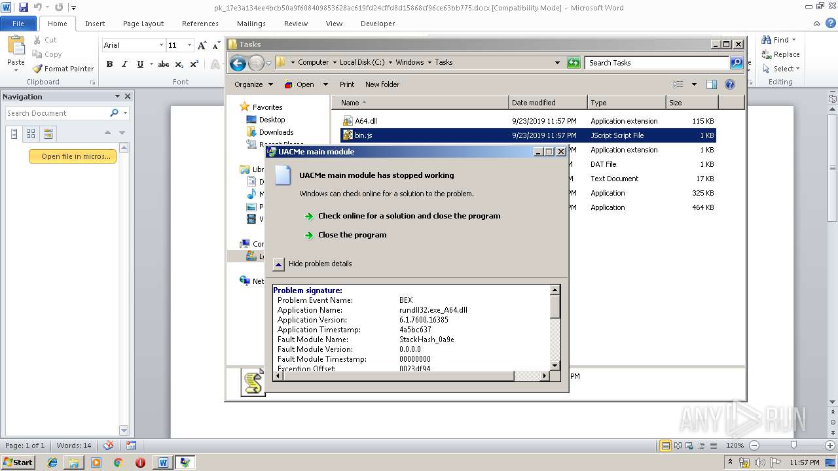The width and height of the screenshot is (838, 471).
Task: Apply Superscript formatting
Action: pos(194,64)
